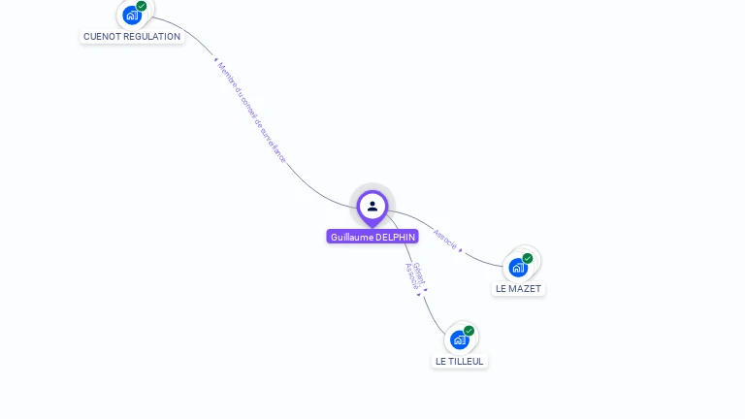The height and width of the screenshot is (419, 745).
Task: Click arrowhead after 'Associé' near LE MAZET
Action: click(461, 250)
